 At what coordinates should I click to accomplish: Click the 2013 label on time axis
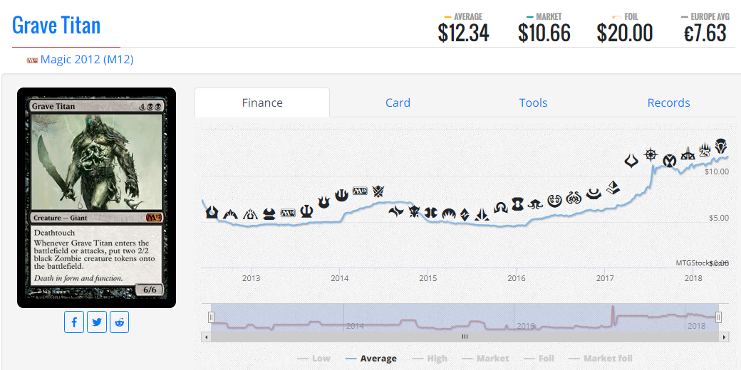click(x=252, y=278)
